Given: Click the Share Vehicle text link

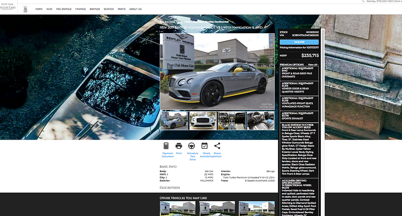Looking at the screenshot, I should click(x=217, y=155).
